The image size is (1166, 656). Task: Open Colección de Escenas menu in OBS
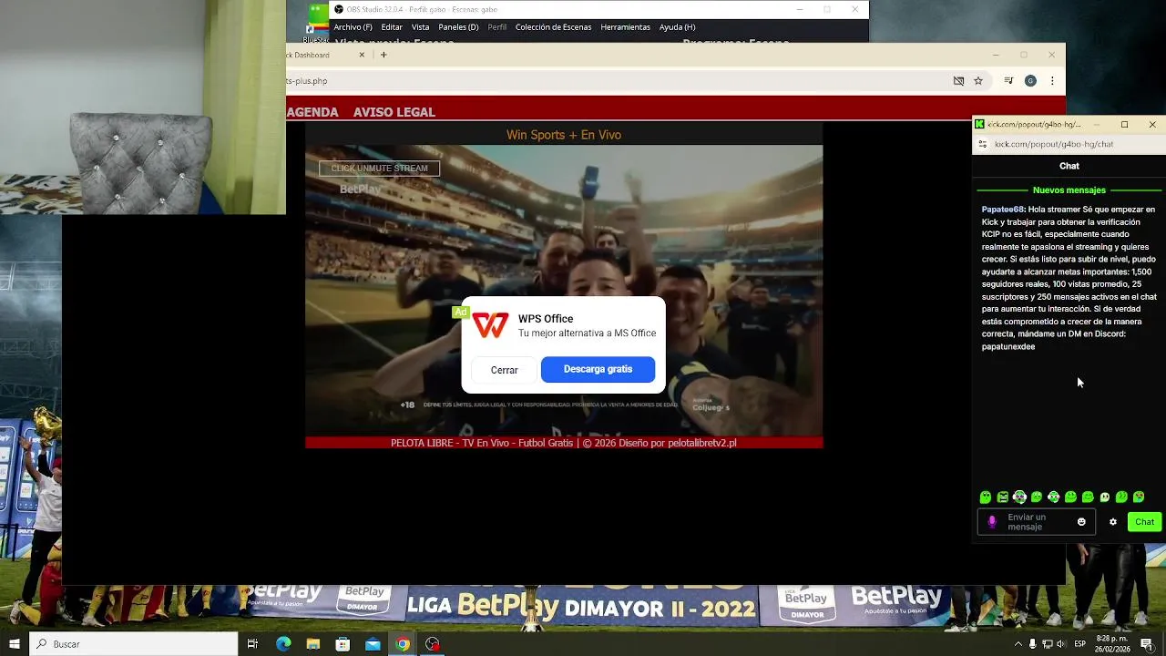(553, 27)
